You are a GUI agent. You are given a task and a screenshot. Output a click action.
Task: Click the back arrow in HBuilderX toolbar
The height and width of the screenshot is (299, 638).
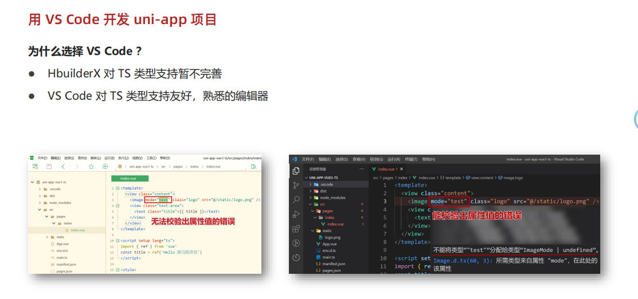point(63,166)
